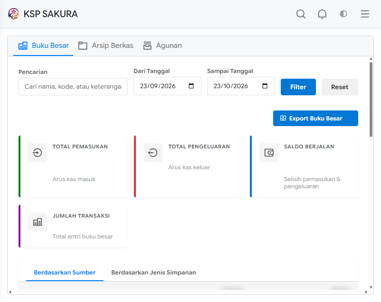Click the Jumlah Transaksi ledger icon

[x=38, y=222]
